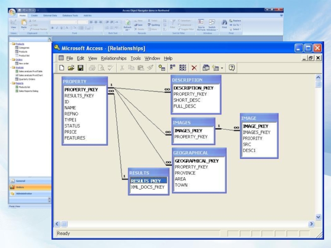This screenshot has width=331, height=248.
Task: Switch to the Database Tools ribbon tab
Action: coord(70,15)
